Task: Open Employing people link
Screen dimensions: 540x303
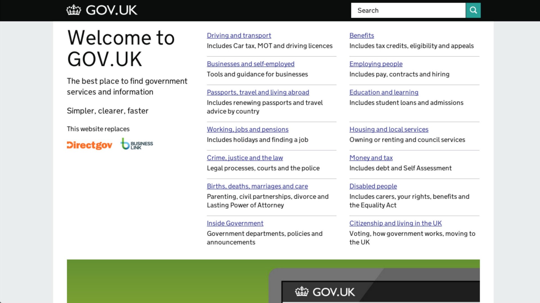Action: (376, 64)
